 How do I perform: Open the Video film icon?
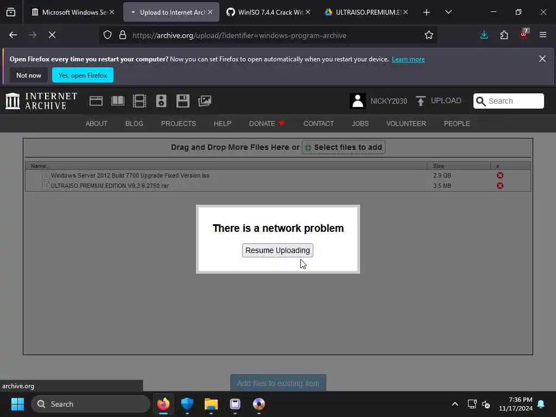click(x=140, y=101)
